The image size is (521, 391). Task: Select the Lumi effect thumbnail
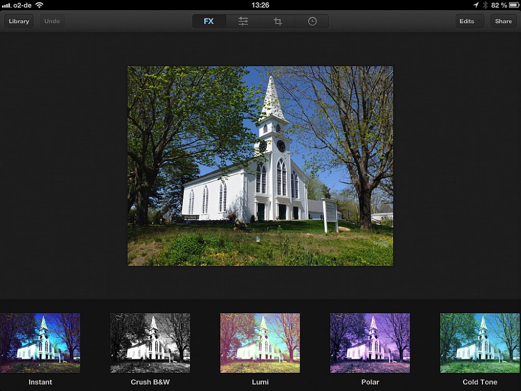[260, 343]
